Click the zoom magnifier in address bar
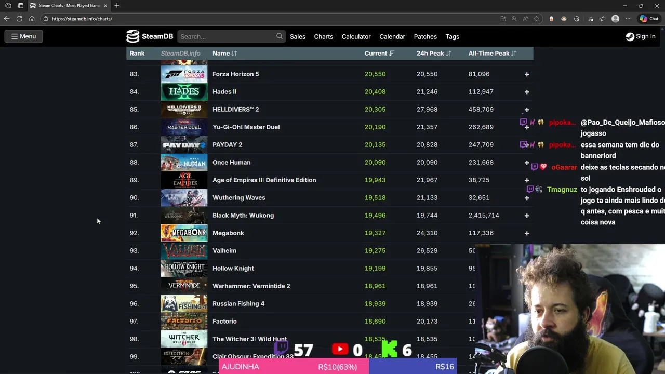The height and width of the screenshot is (374, 665). click(514, 19)
